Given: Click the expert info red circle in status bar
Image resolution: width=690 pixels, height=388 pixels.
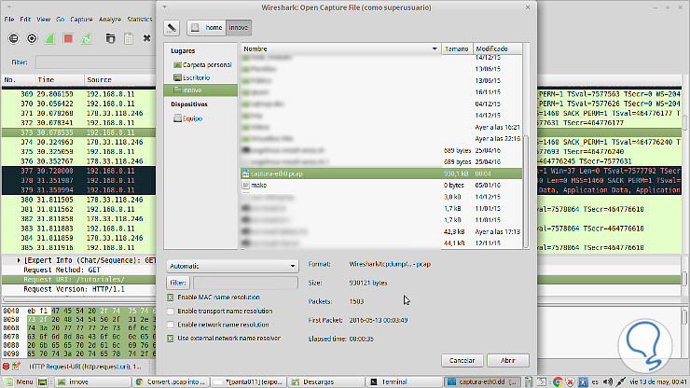Looking at the screenshot, I should [6, 366].
